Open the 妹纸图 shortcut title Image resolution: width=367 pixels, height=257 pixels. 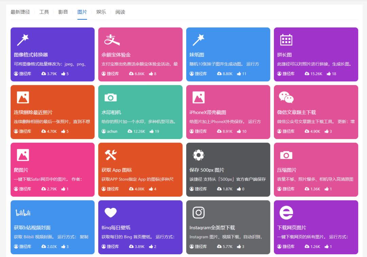tap(197, 55)
